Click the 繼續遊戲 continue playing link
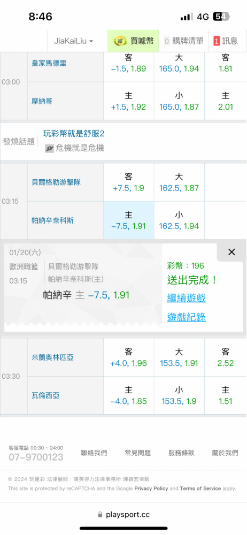This screenshot has width=247, height=535. (x=186, y=298)
